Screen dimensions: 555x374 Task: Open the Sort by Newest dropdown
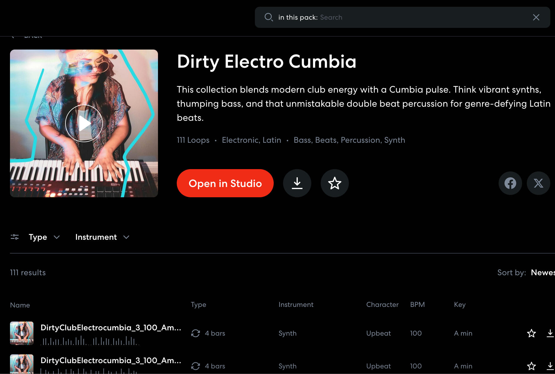coord(542,273)
